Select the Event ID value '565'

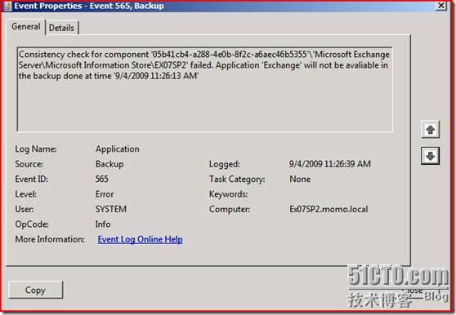(x=102, y=179)
